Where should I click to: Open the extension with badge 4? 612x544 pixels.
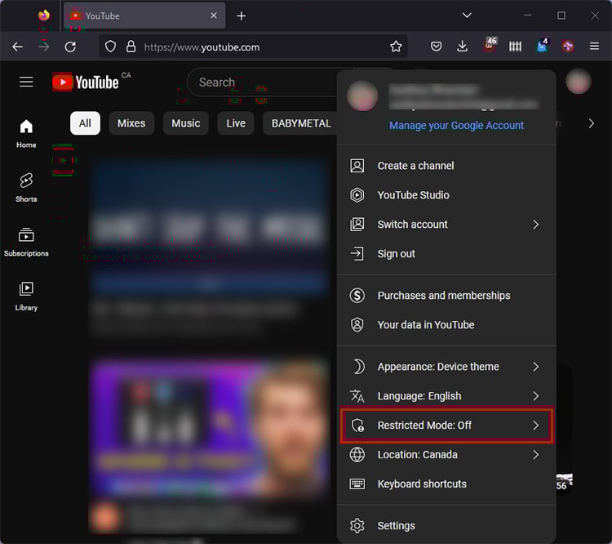pyautogui.click(x=542, y=46)
